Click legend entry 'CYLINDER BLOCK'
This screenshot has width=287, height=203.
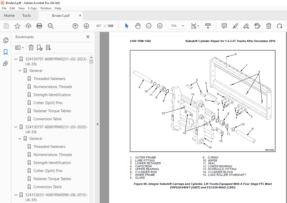point(220,172)
